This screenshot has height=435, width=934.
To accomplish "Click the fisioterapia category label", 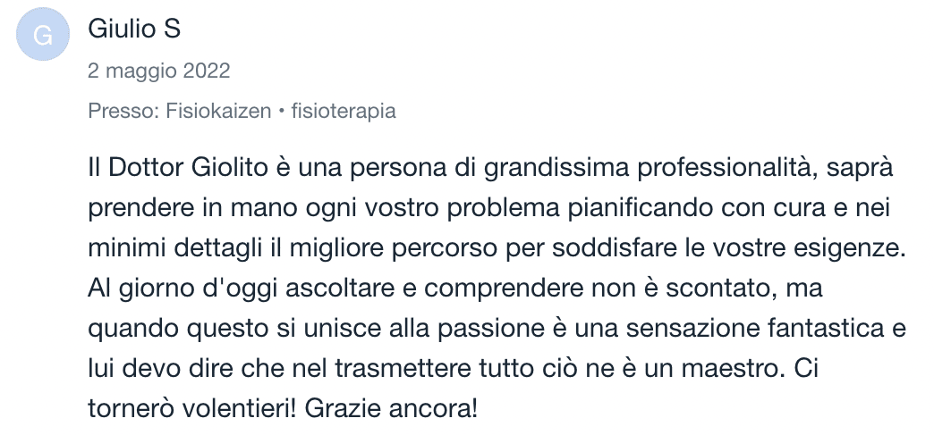I will (342, 112).
